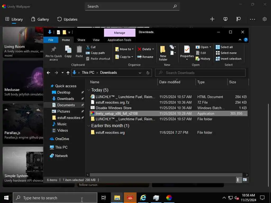Viewport: 271px width, 203px height.
Task: Add wallpaper with plus icon in Lively
Action: pyautogui.click(x=212, y=19)
